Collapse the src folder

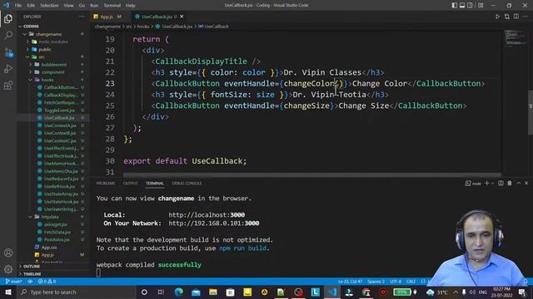click(42, 57)
